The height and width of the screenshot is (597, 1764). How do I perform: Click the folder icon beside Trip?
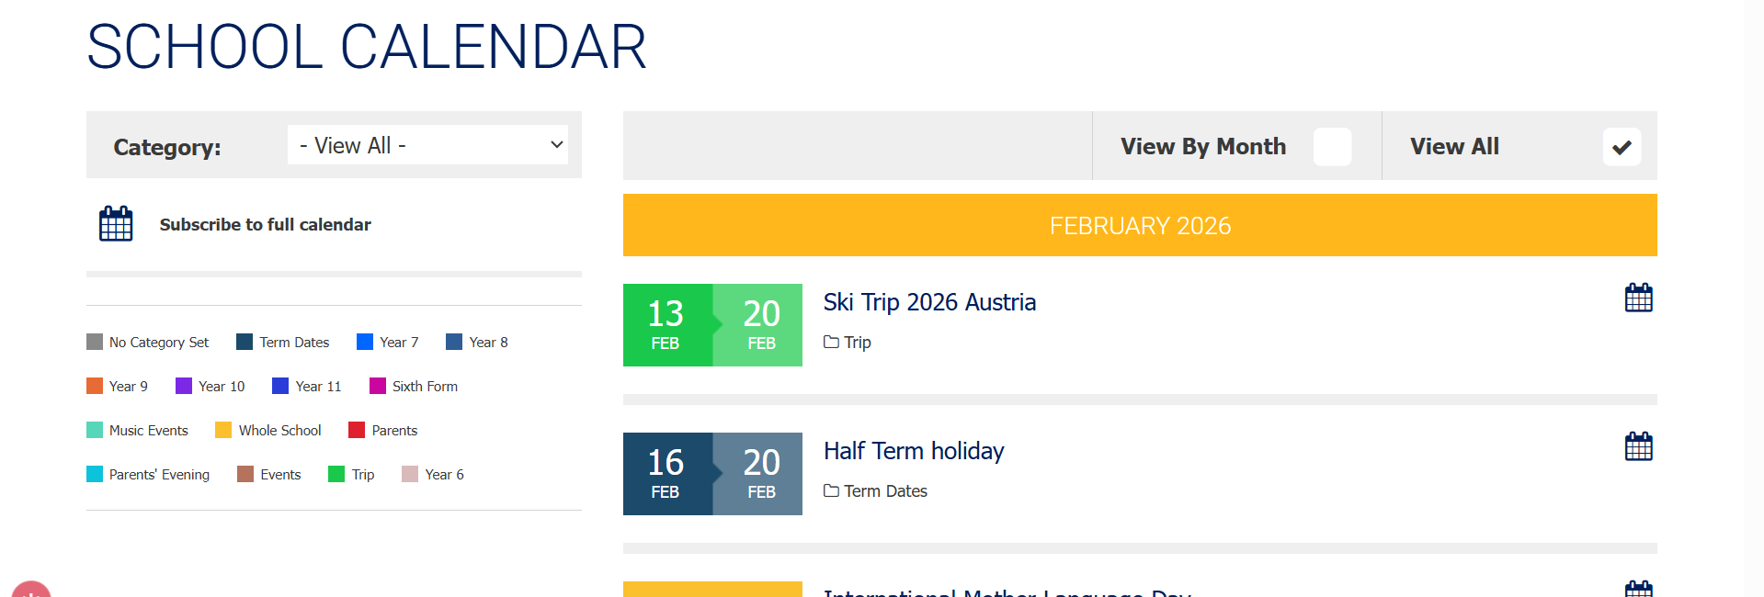[x=831, y=342]
